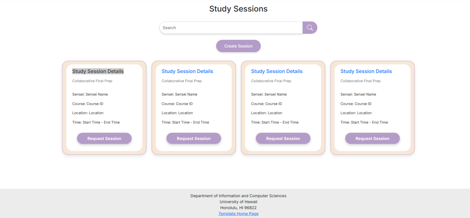Click the Location line in fourth card
The image size is (470, 218).
(356, 113)
